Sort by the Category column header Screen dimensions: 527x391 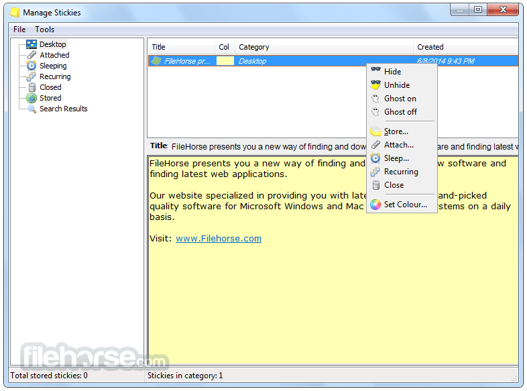pyautogui.click(x=324, y=47)
